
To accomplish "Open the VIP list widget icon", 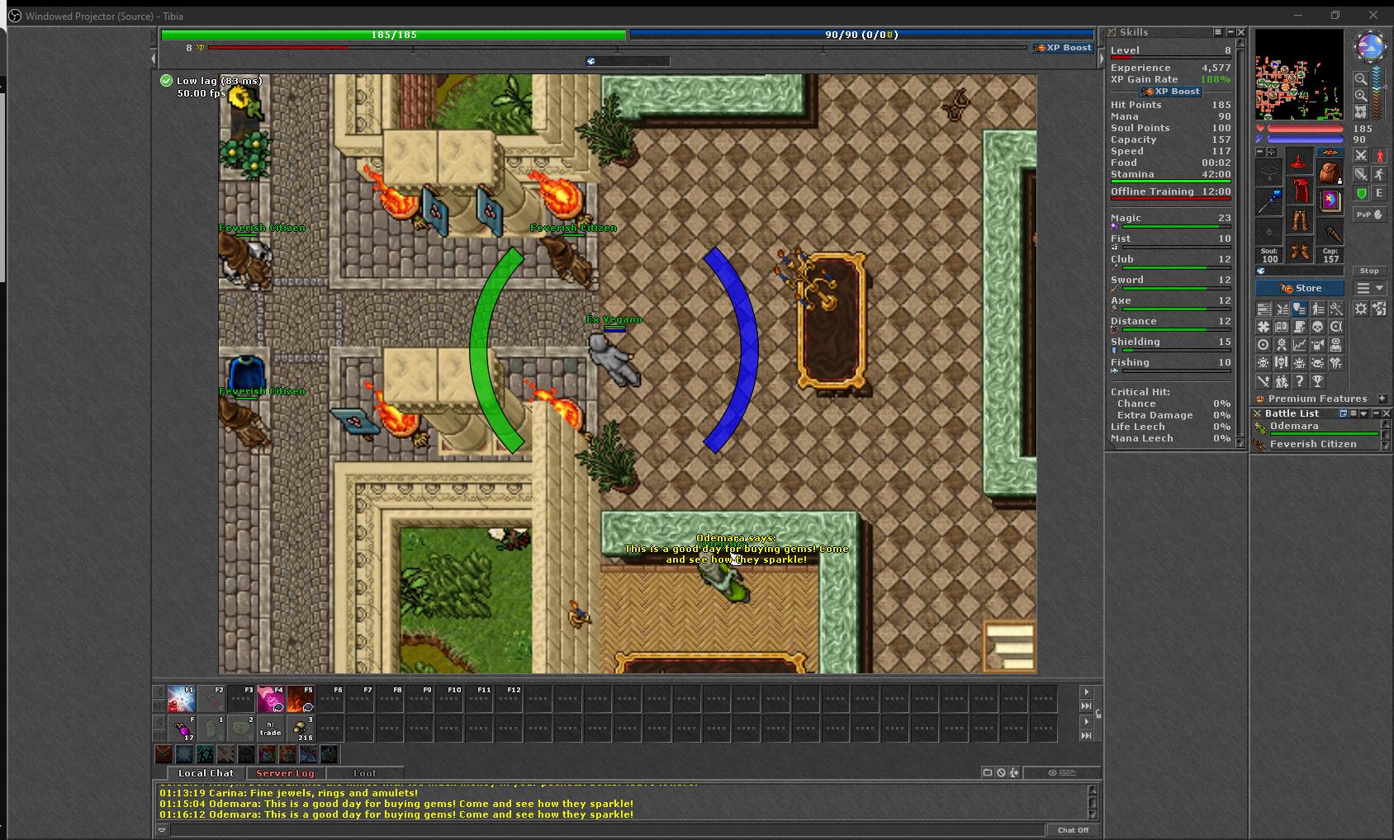I will pos(1318,309).
